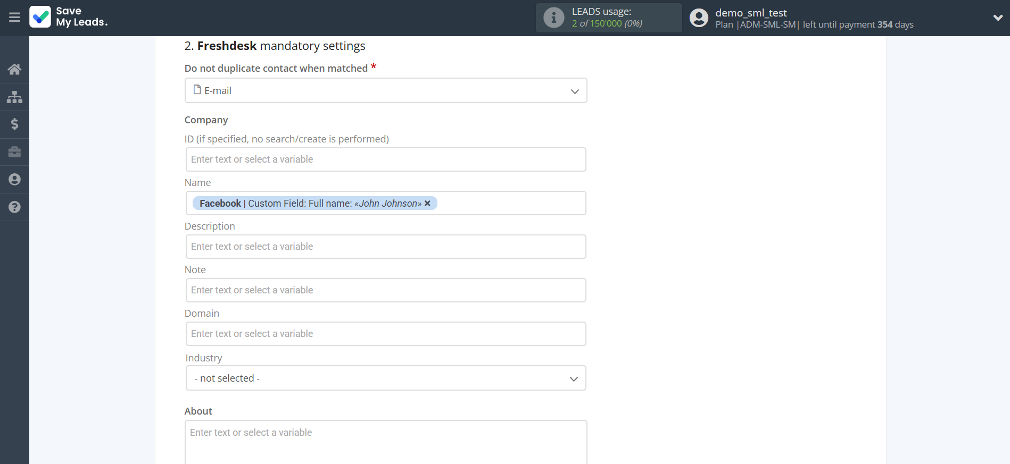Remove the Facebook Full name variable tag
This screenshot has height=464, width=1010.
coord(427,204)
